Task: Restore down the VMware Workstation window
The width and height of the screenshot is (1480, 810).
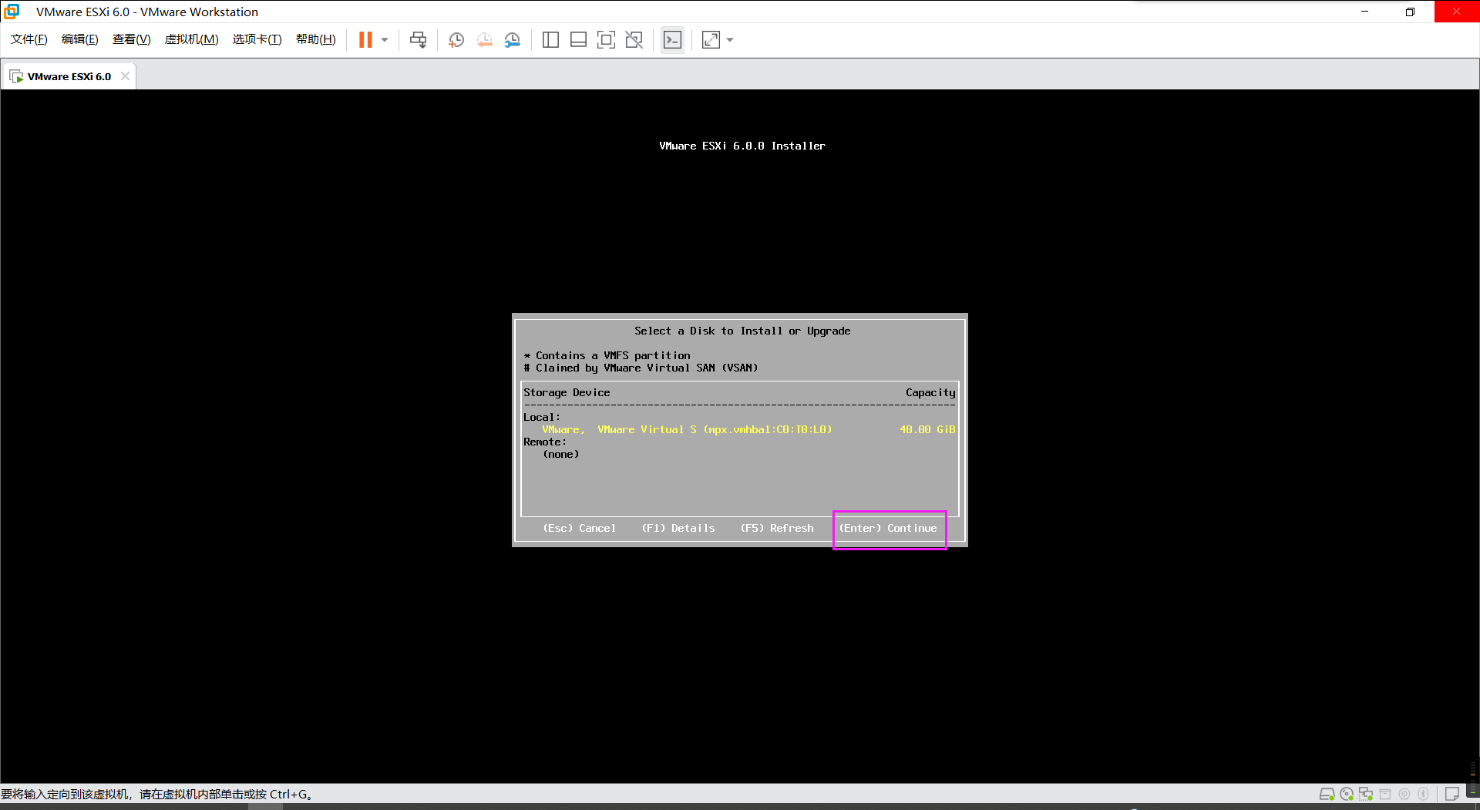Action: [x=1410, y=12]
